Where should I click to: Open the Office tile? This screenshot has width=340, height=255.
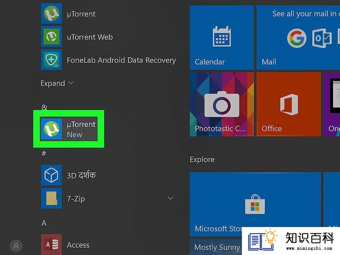[x=289, y=104]
